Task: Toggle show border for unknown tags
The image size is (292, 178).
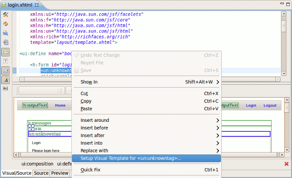Action: (x=6, y=52)
